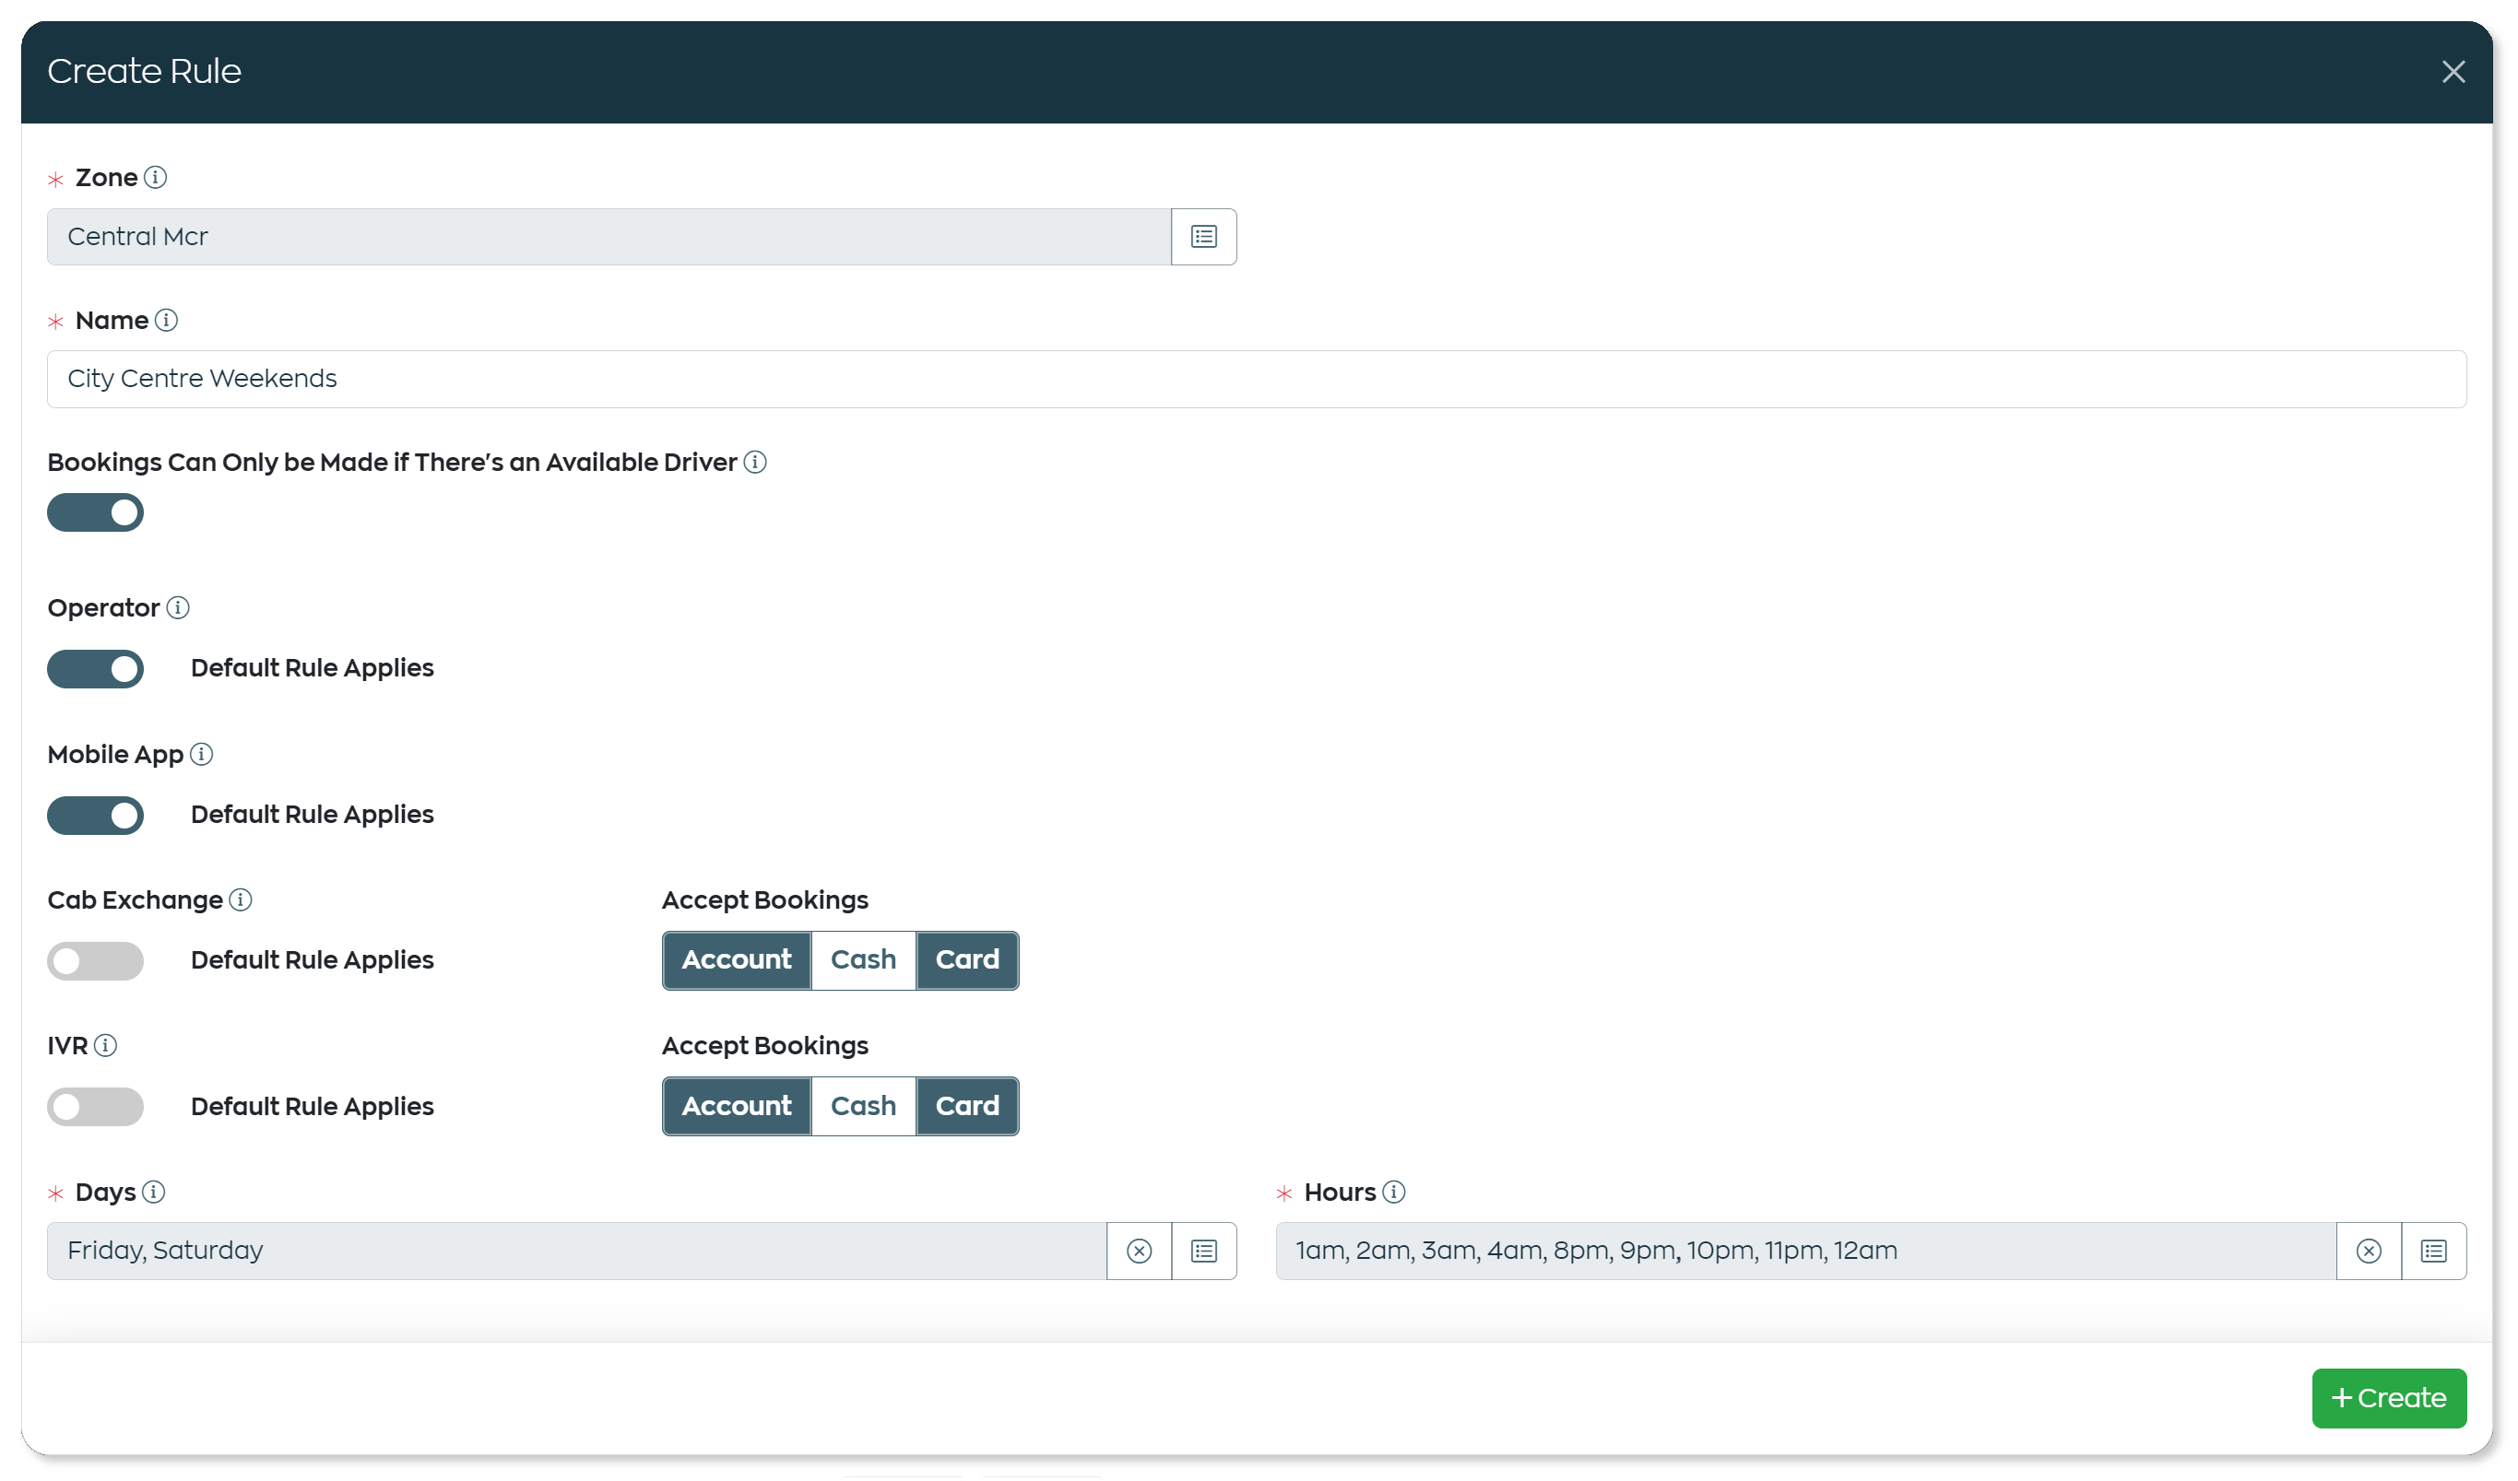Image resolution: width=2518 pixels, height=1481 pixels.
Task: Click the Cab Exchange info icon
Action: click(241, 899)
